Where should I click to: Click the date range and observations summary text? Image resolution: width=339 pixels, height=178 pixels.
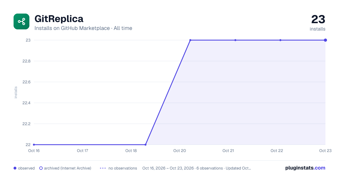point(197,168)
